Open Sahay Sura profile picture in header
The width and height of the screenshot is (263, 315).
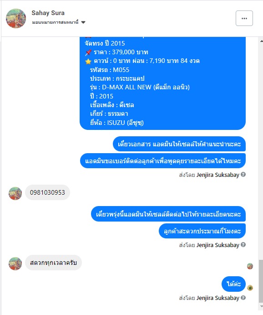[16, 18]
